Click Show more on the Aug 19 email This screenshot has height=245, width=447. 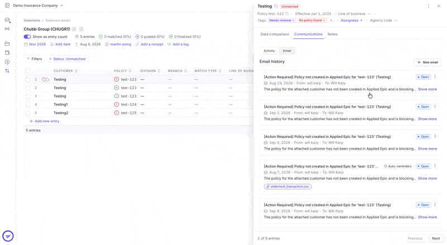point(427,89)
